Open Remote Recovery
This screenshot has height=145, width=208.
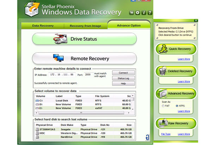pos(84,58)
